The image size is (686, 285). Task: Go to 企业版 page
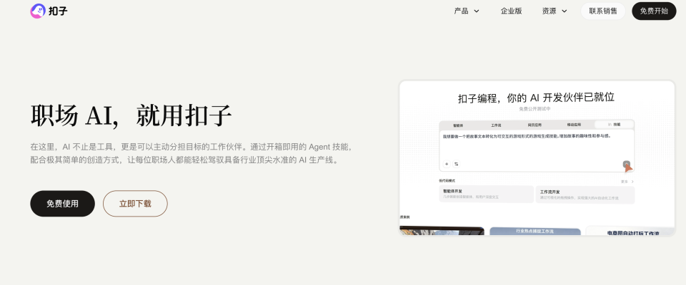pyautogui.click(x=511, y=11)
